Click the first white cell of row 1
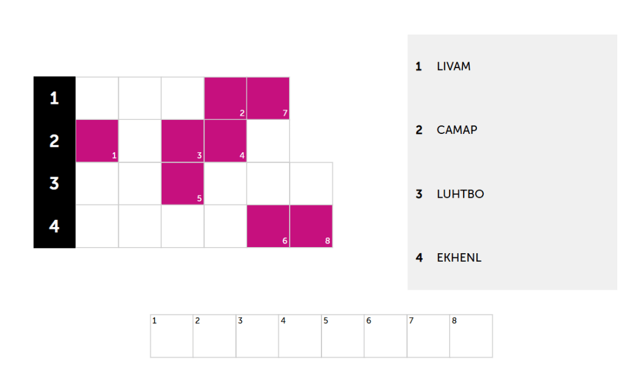Viewport: 624px width, 367px height. 97,98
